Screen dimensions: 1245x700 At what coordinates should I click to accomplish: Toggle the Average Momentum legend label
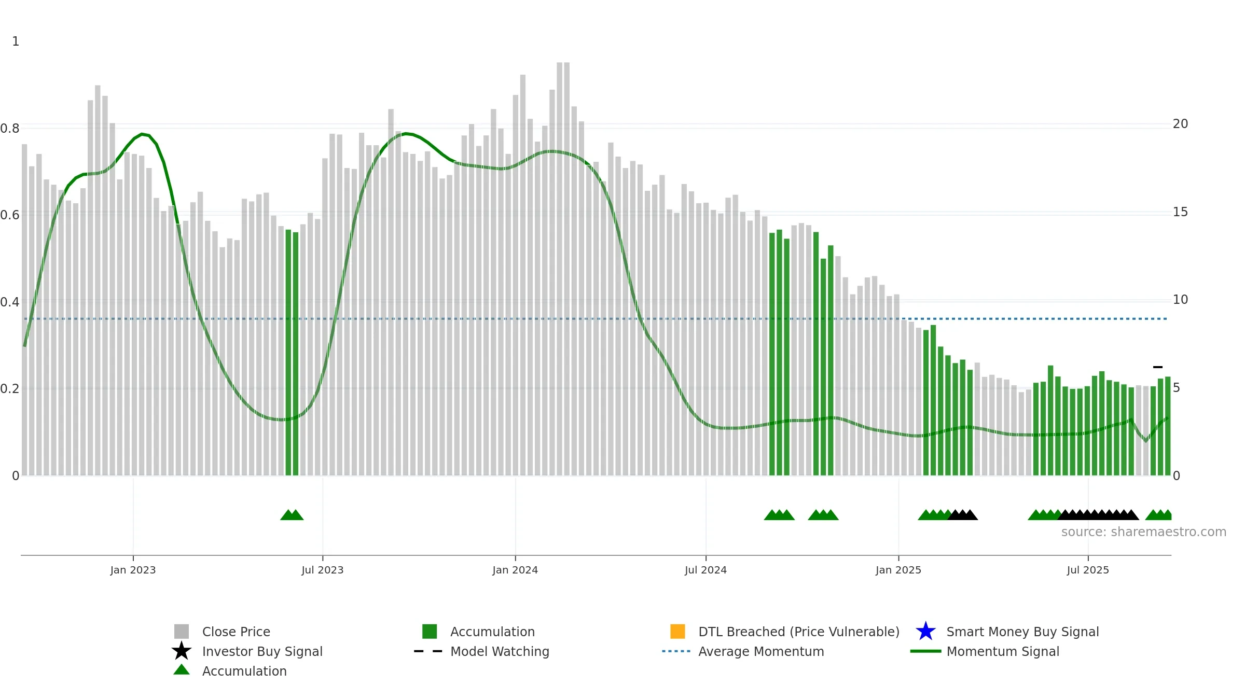coord(761,651)
